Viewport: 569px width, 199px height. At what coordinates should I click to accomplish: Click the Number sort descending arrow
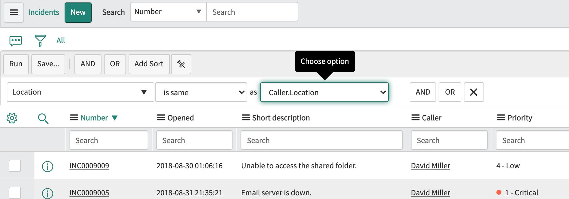(115, 118)
